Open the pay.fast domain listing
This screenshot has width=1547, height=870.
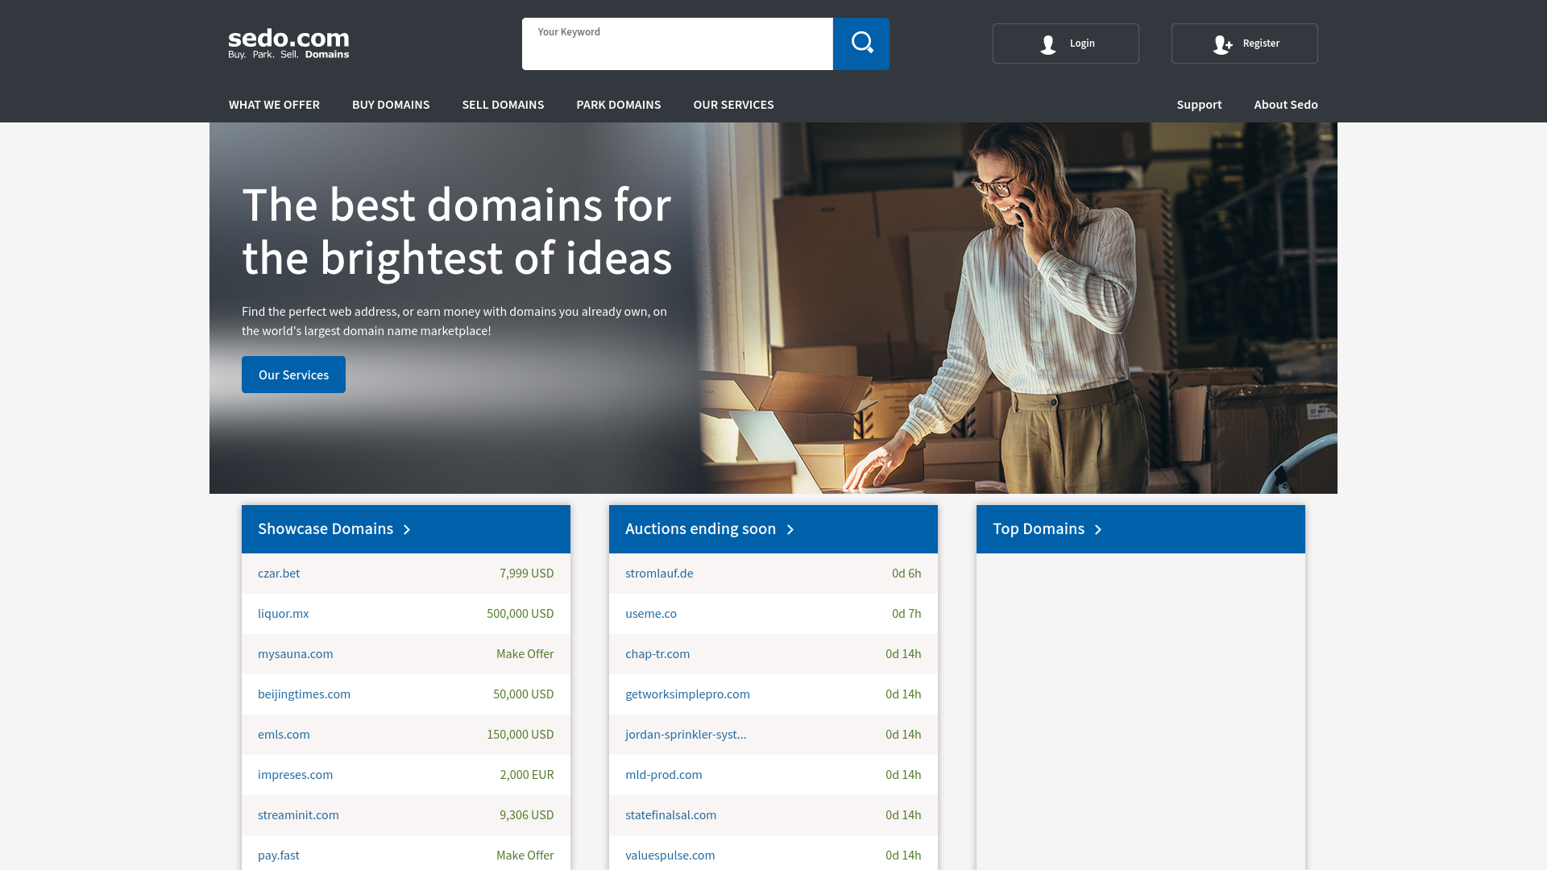click(x=278, y=855)
